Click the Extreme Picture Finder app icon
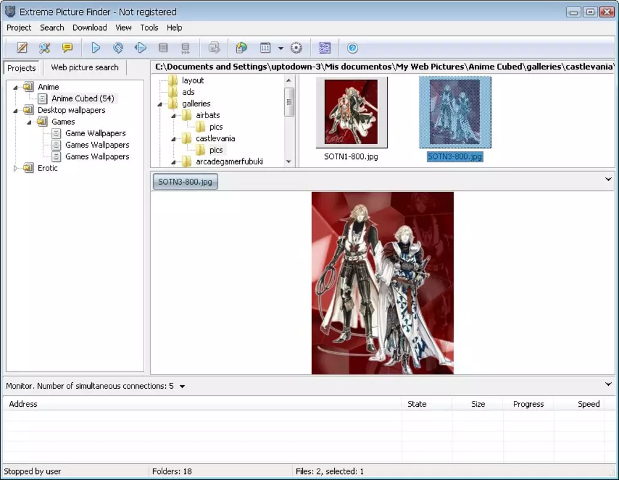Viewport: 619px width, 480px height. 10,11
